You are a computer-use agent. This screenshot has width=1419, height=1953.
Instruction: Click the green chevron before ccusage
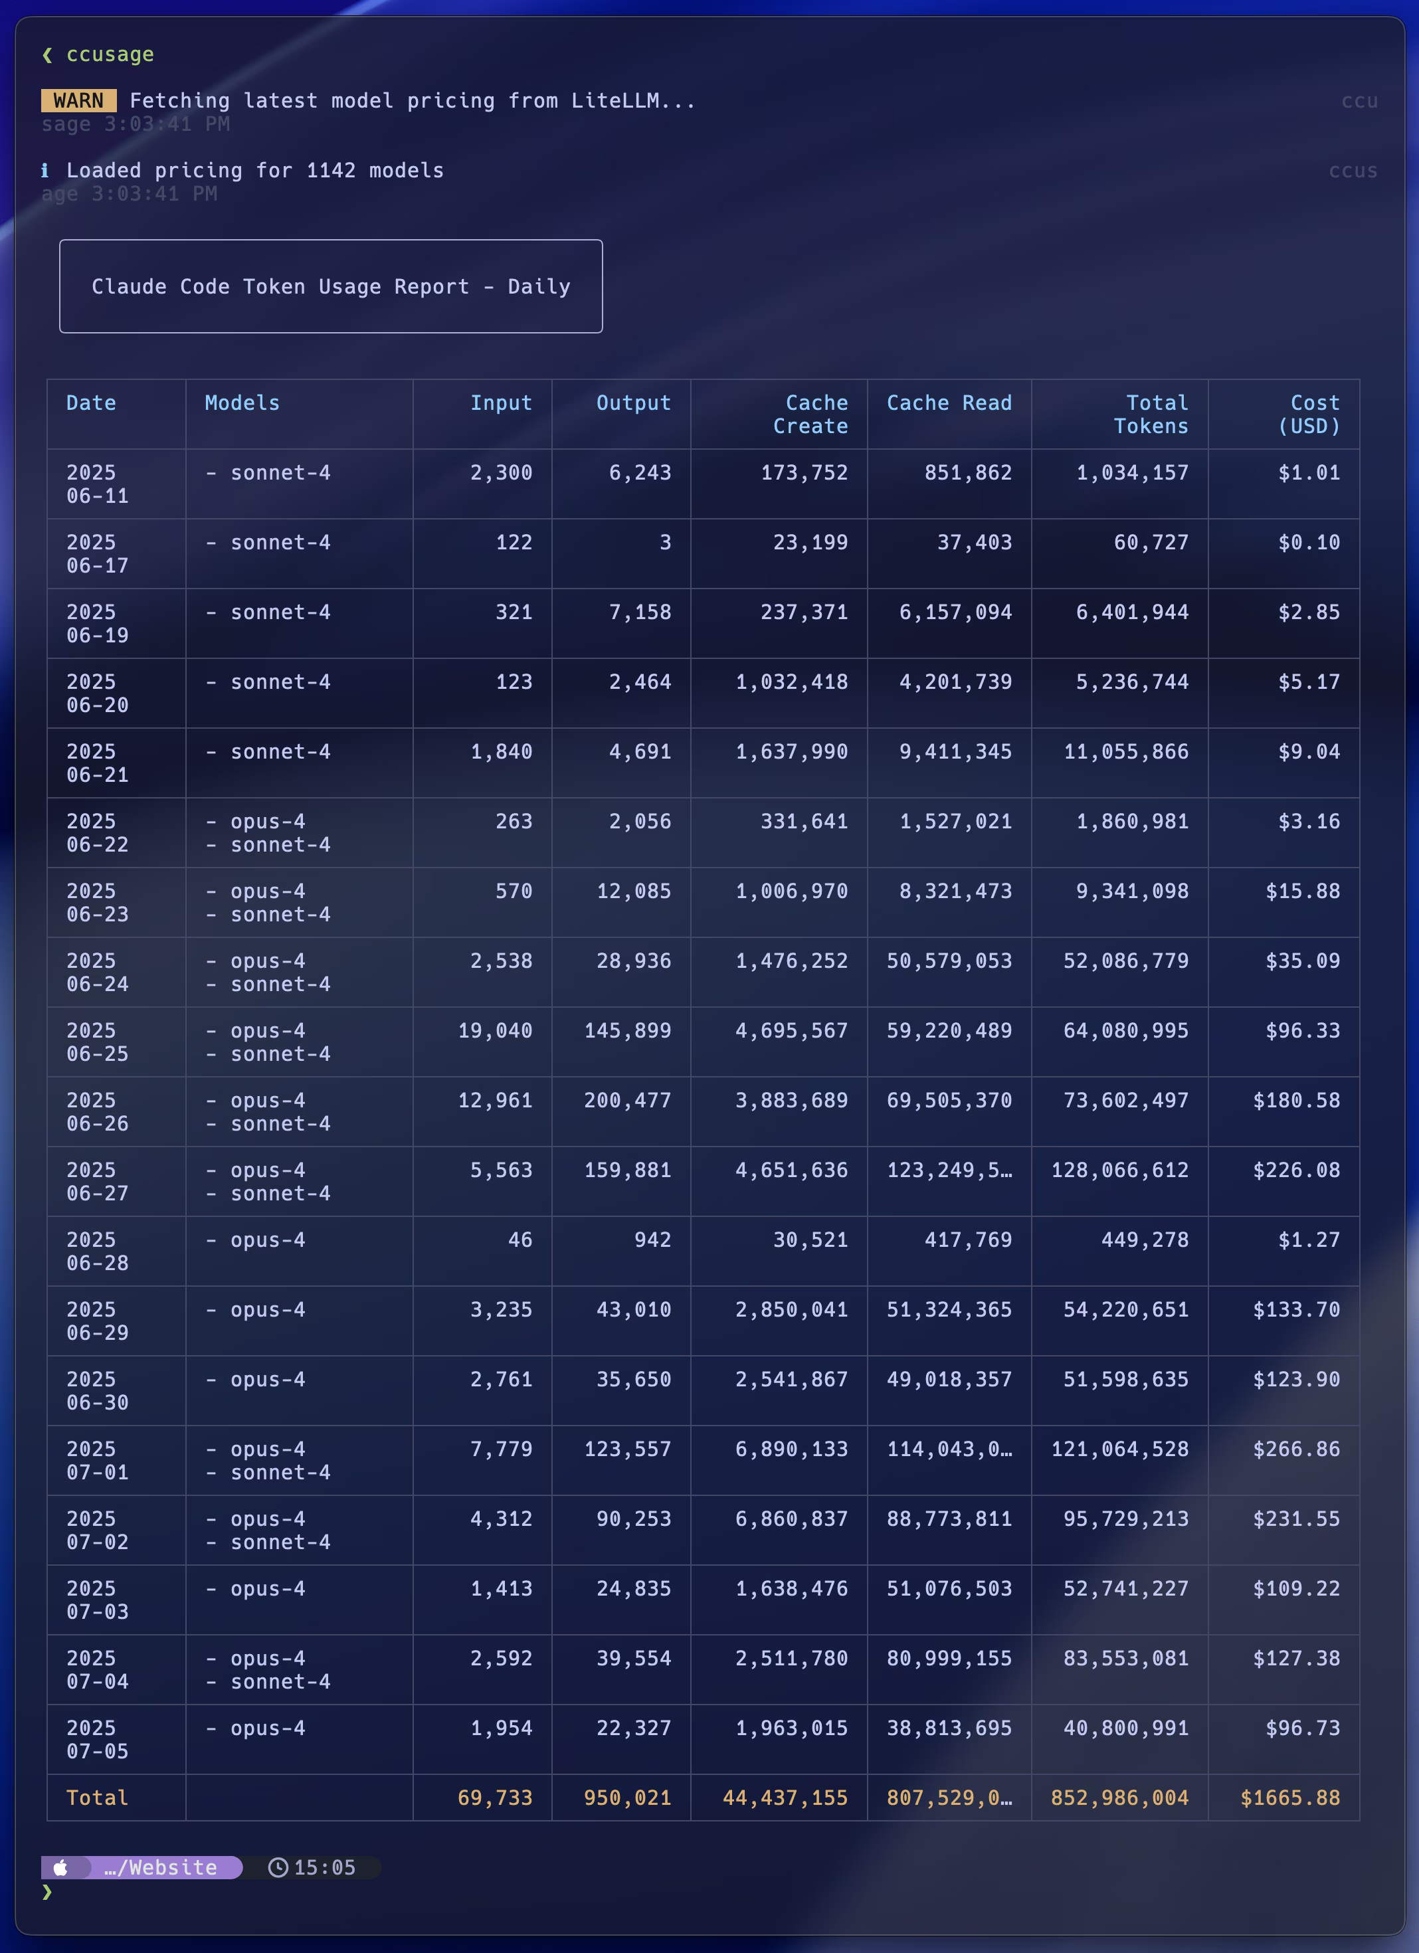click(x=47, y=55)
